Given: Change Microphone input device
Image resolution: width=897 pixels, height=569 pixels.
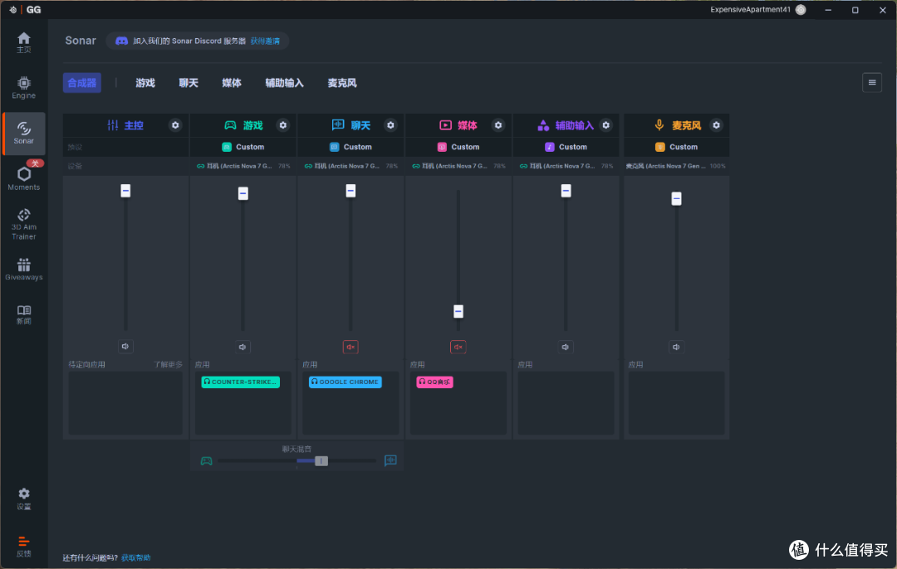Looking at the screenshot, I should point(675,166).
